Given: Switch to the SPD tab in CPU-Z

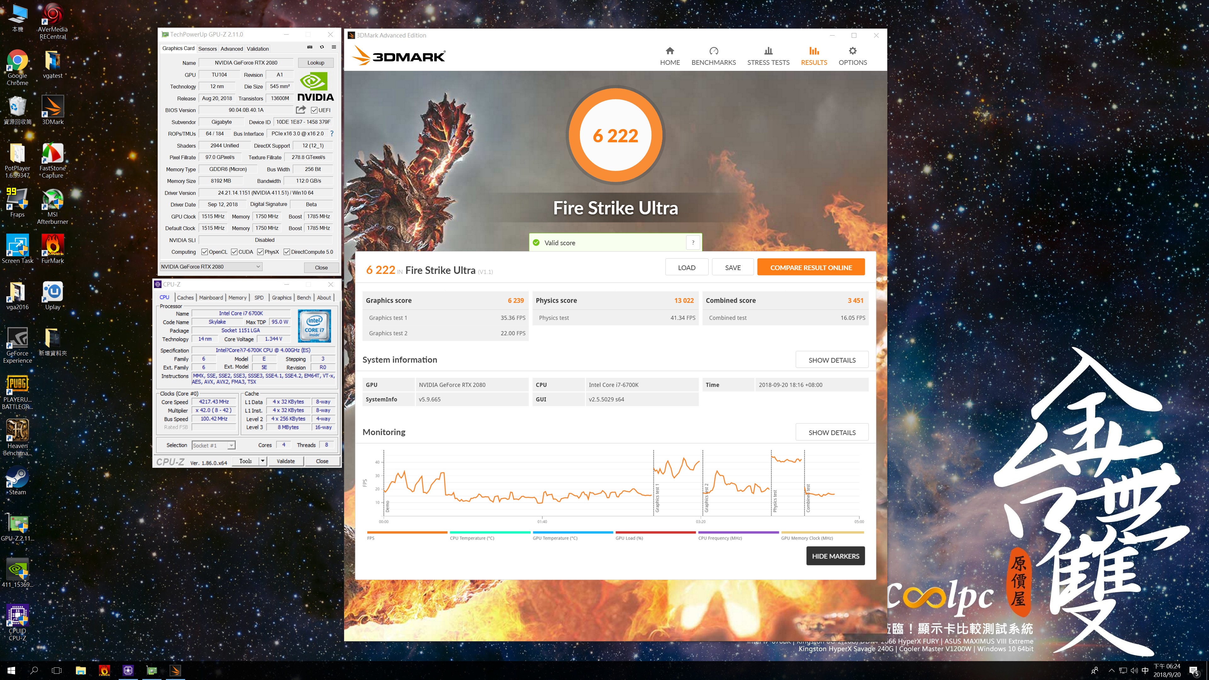Looking at the screenshot, I should tap(259, 297).
